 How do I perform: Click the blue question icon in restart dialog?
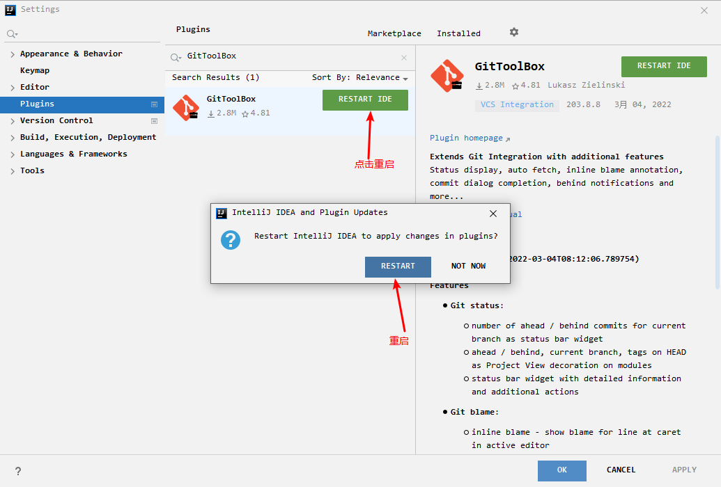click(230, 239)
